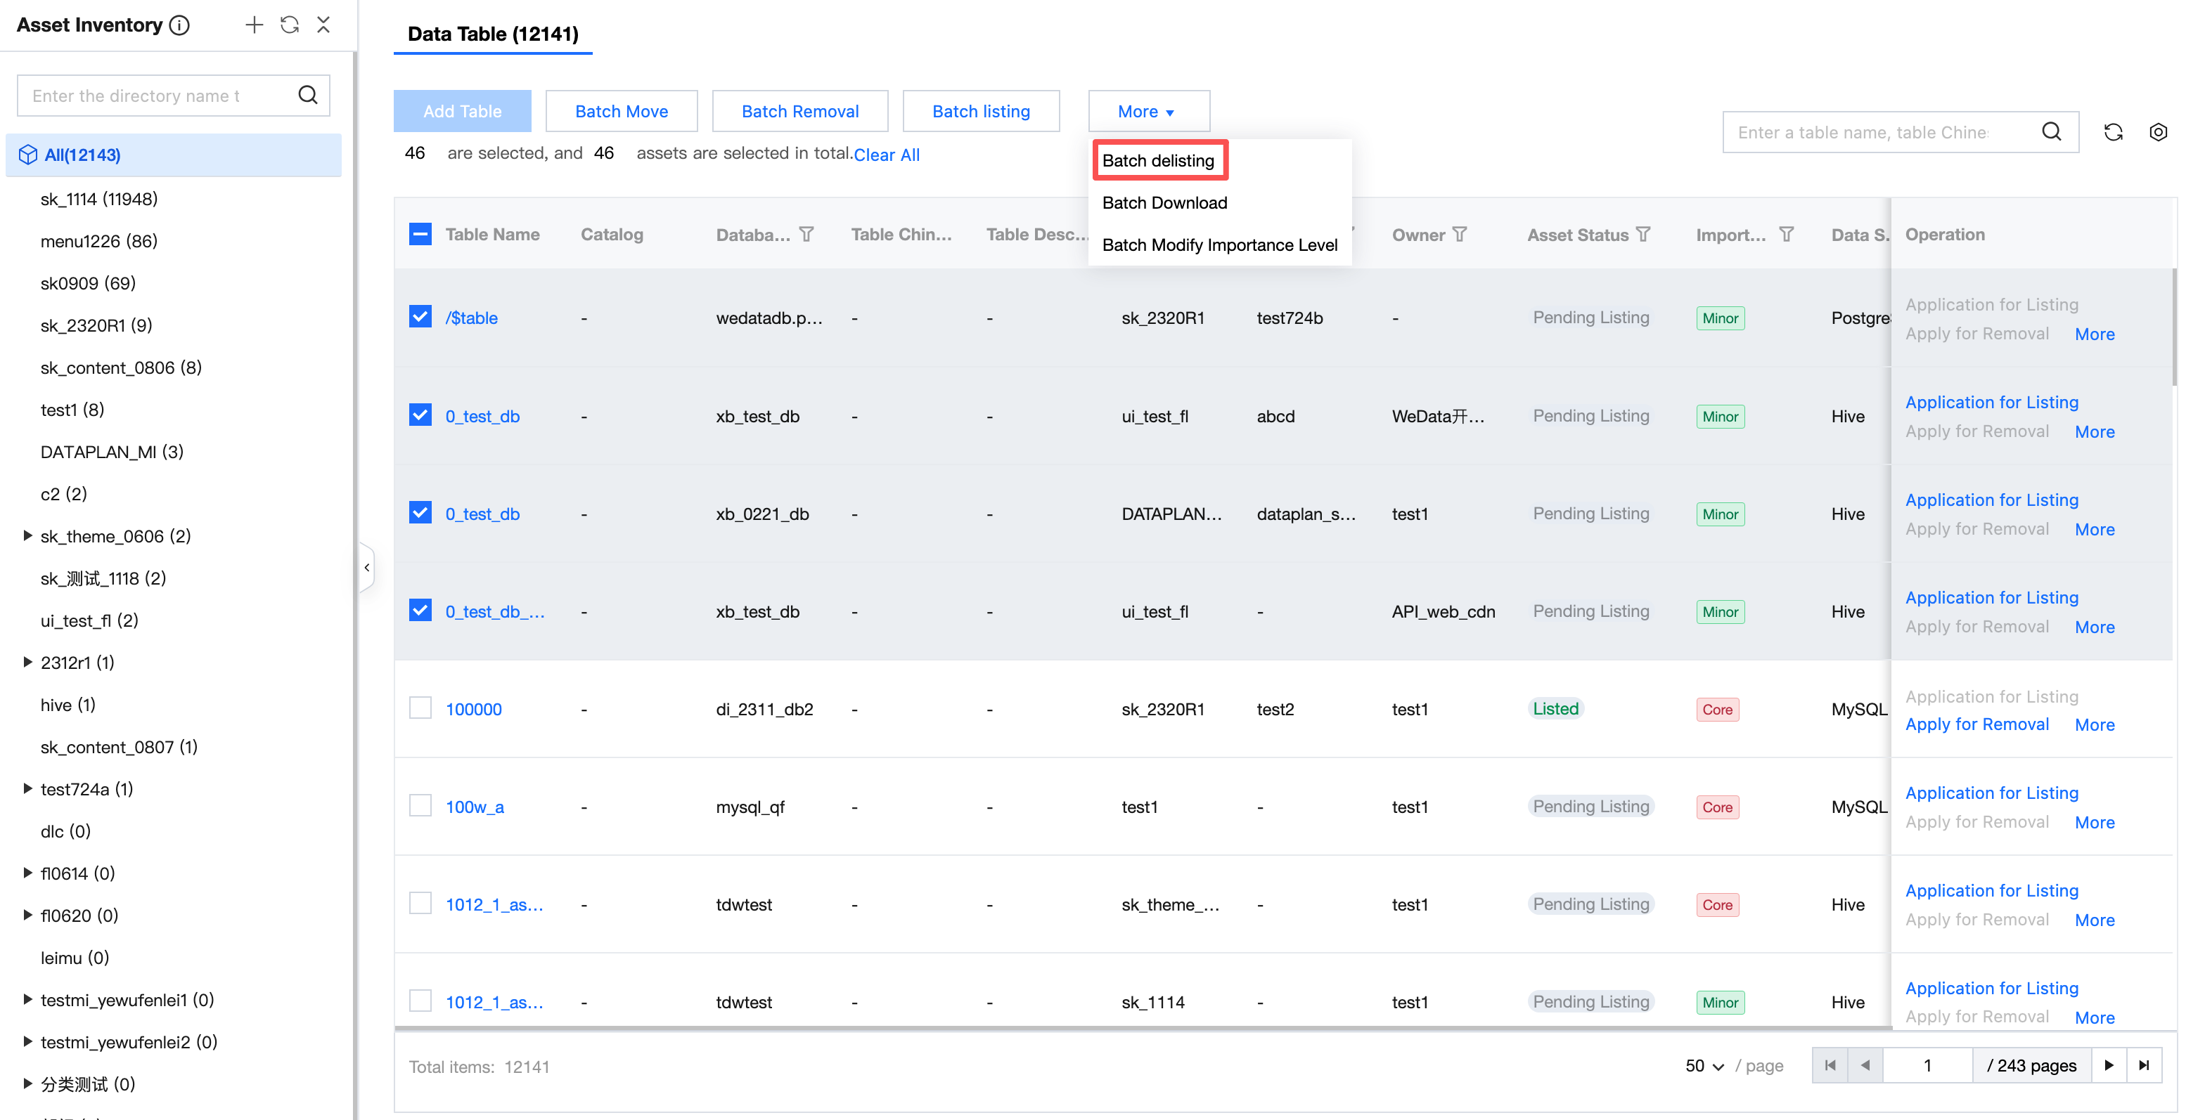Check the 100000 row checkbox
Viewport: 2205px width, 1120px height.
(420, 708)
